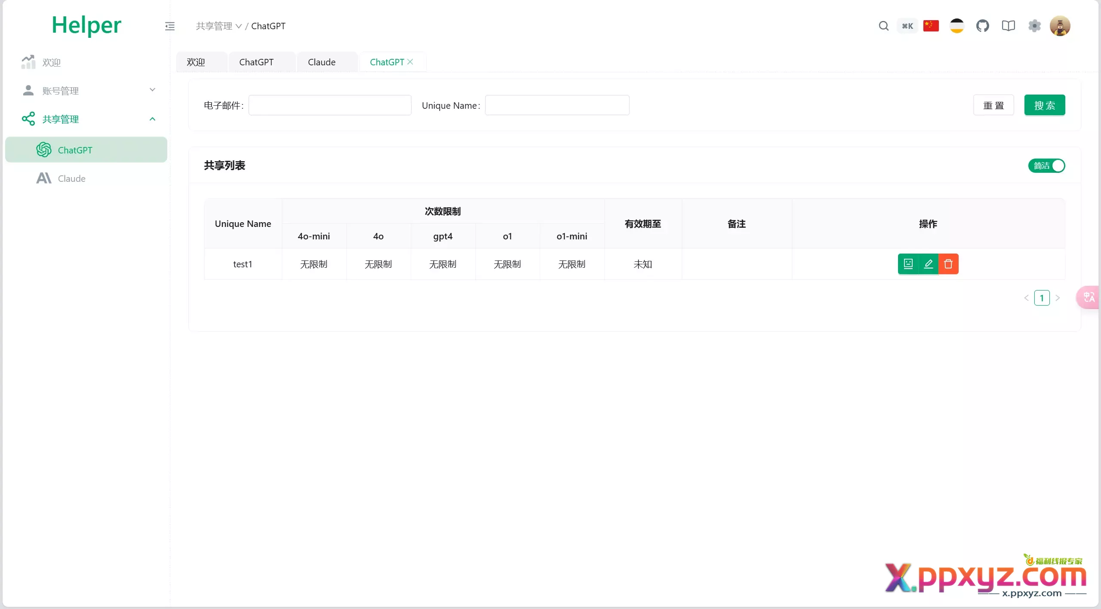Click the 共享管理 share icon
Image resolution: width=1101 pixels, height=609 pixels.
(x=28, y=119)
